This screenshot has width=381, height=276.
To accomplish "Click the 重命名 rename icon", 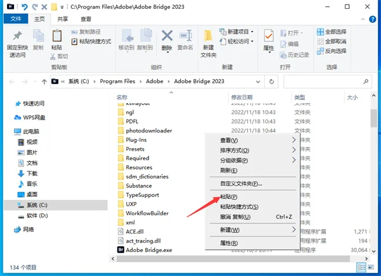I will (x=185, y=36).
